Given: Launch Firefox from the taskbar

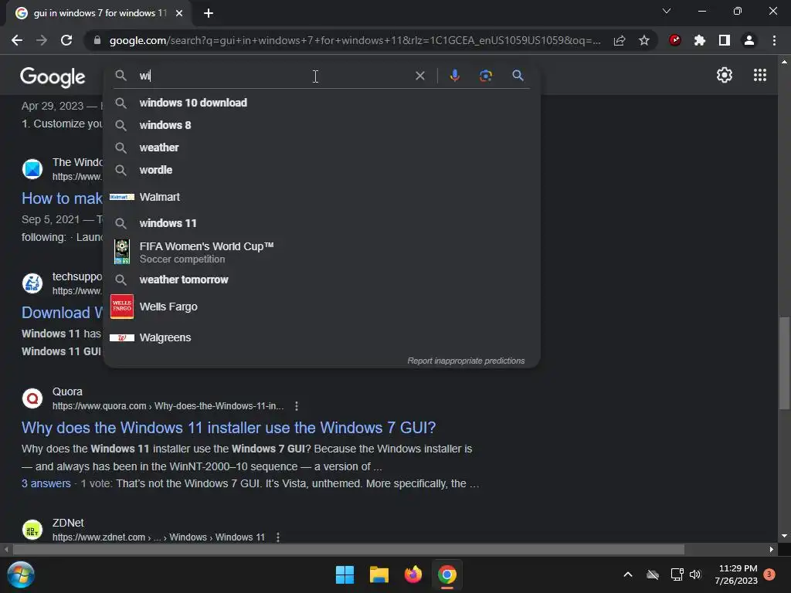Looking at the screenshot, I should click(x=413, y=574).
